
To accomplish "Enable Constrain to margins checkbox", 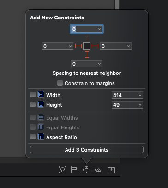I will click(60, 83).
